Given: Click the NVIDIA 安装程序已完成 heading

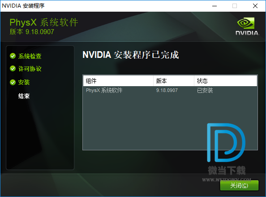Looking at the screenshot, I should (x=131, y=55).
